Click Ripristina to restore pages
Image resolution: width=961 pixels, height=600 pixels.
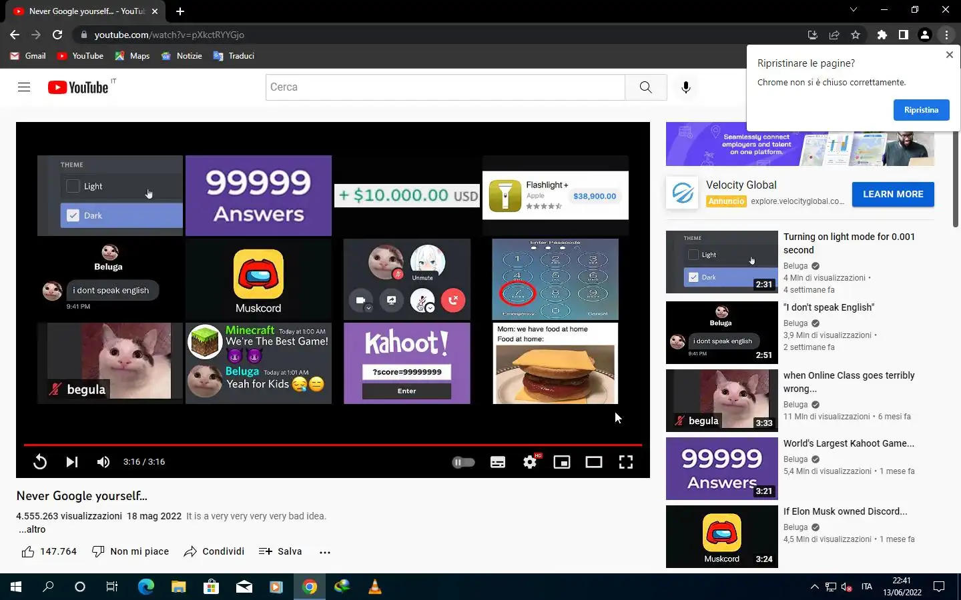coord(921,110)
